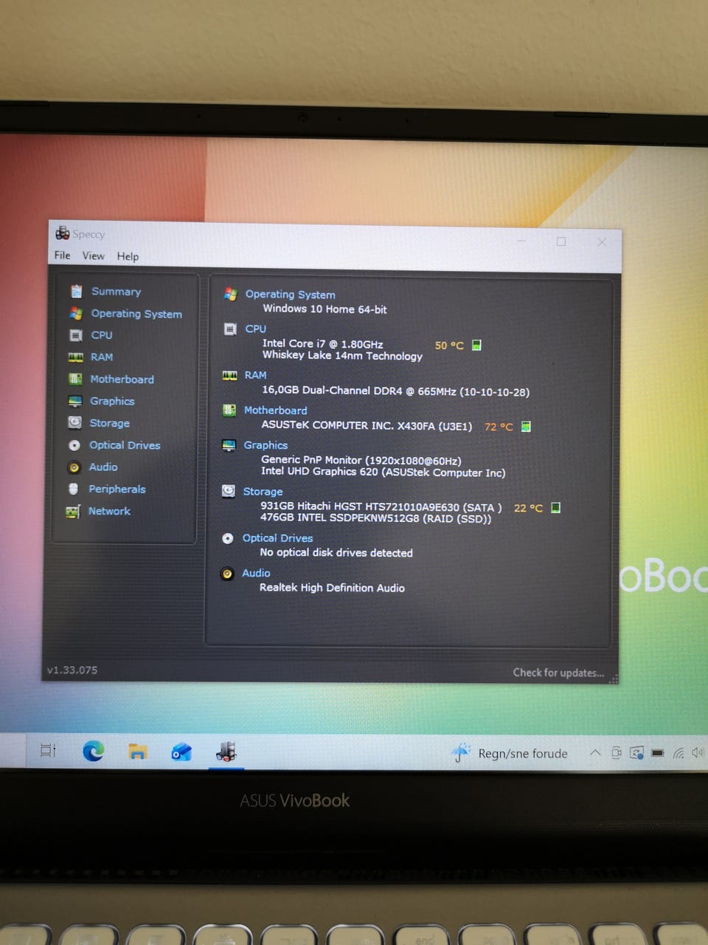Select RAM in the sidebar

coord(102,357)
